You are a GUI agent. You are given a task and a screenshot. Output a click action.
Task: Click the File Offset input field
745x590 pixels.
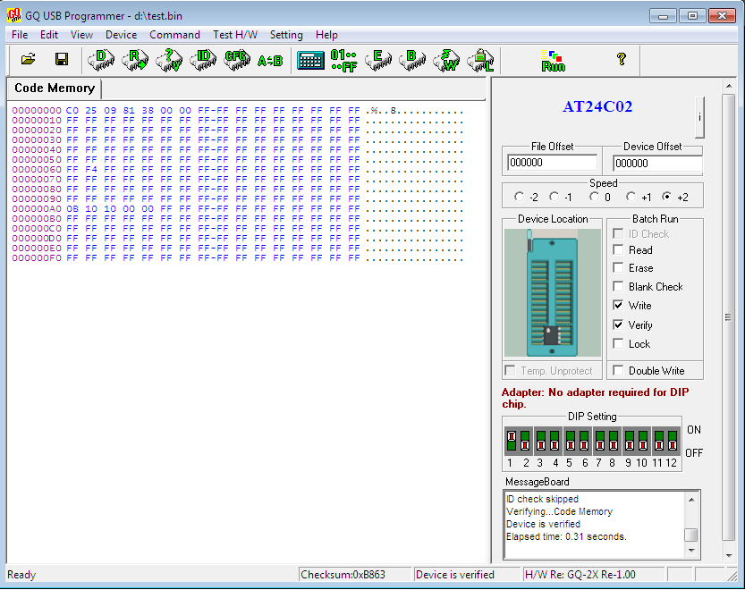(x=552, y=164)
